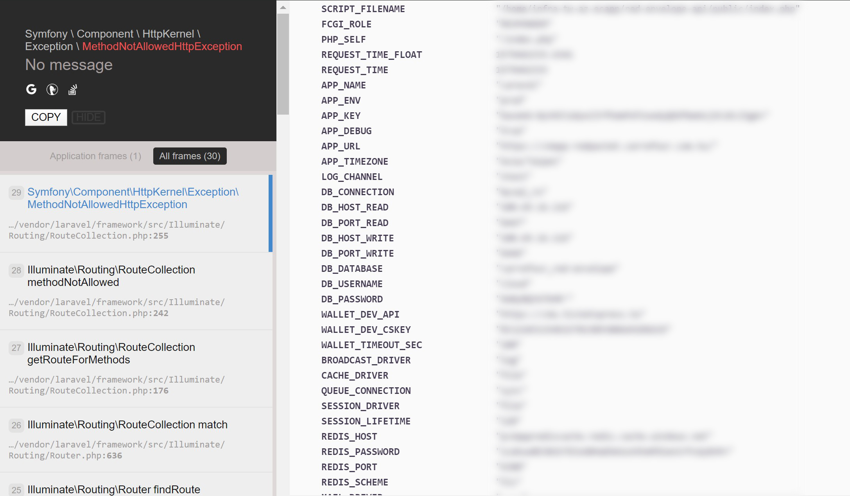Click the REQUEST_TIME_FLOAT variable name
850x496 pixels.
pyautogui.click(x=372, y=55)
